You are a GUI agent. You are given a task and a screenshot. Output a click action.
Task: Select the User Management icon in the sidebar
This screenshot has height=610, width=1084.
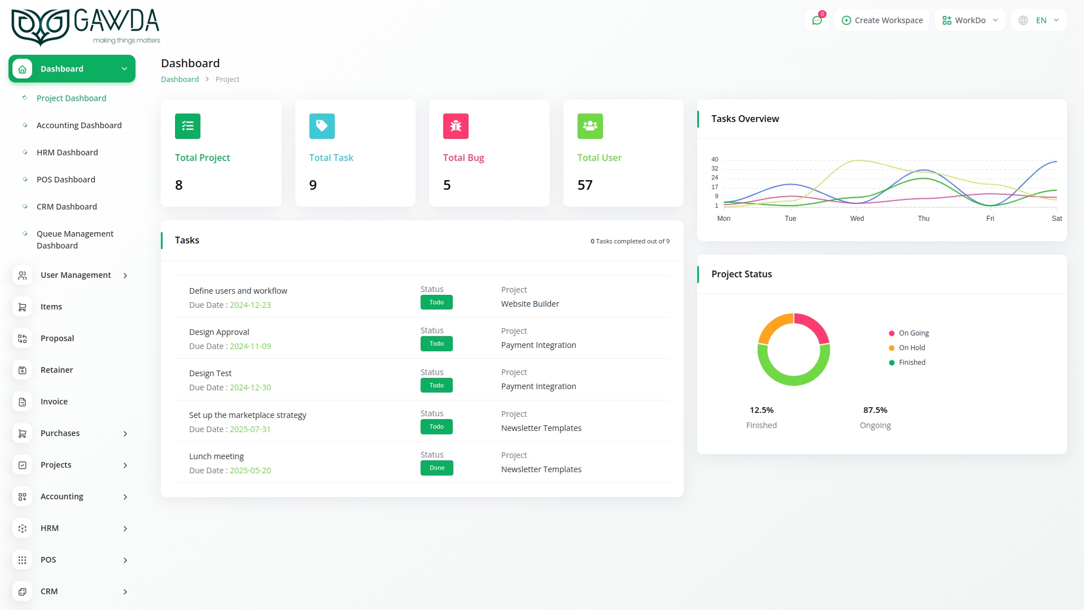(x=22, y=275)
